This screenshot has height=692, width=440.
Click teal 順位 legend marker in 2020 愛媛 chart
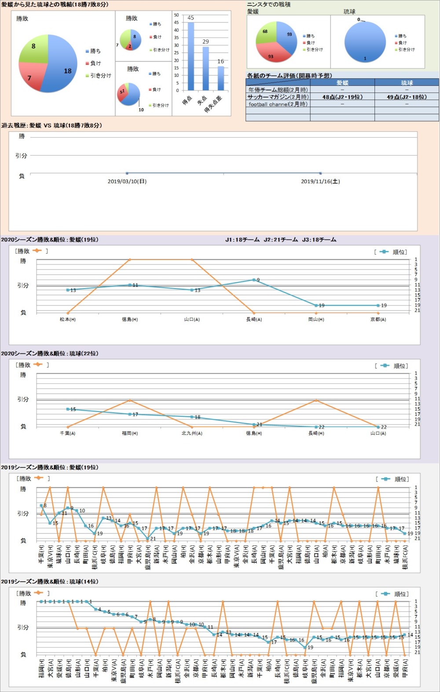coord(384,252)
